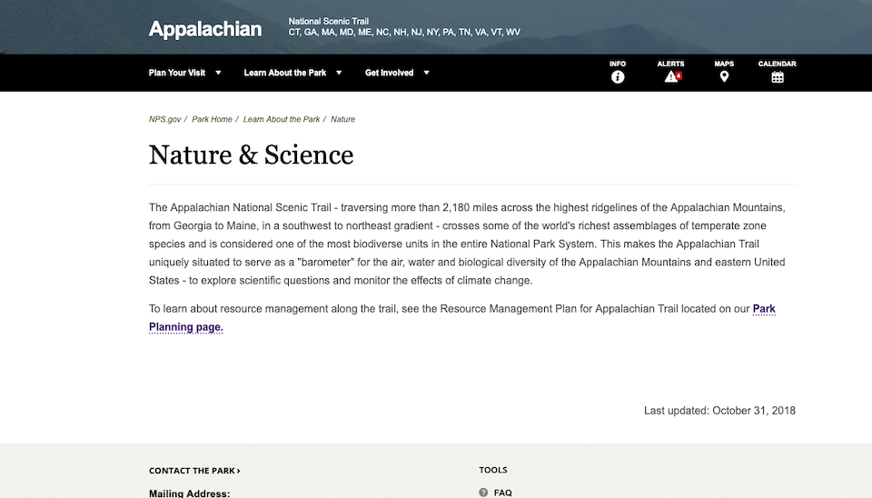Click the Nature & Science heading
The image size is (872, 498).
(251, 154)
